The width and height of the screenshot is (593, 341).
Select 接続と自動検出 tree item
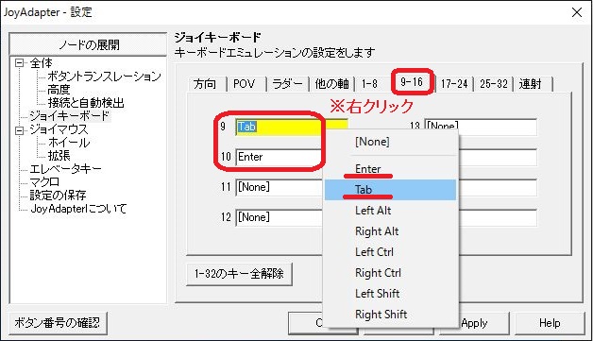pos(86,103)
